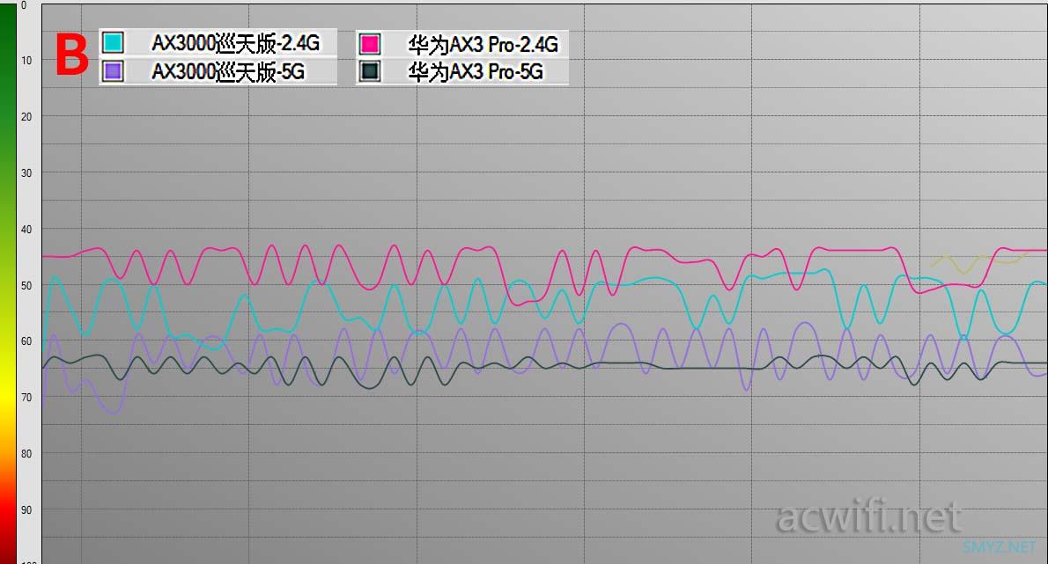
Task: Click the pink 华为AX3 Pro-2.4G legend swatch
Action: coord(370,44)
